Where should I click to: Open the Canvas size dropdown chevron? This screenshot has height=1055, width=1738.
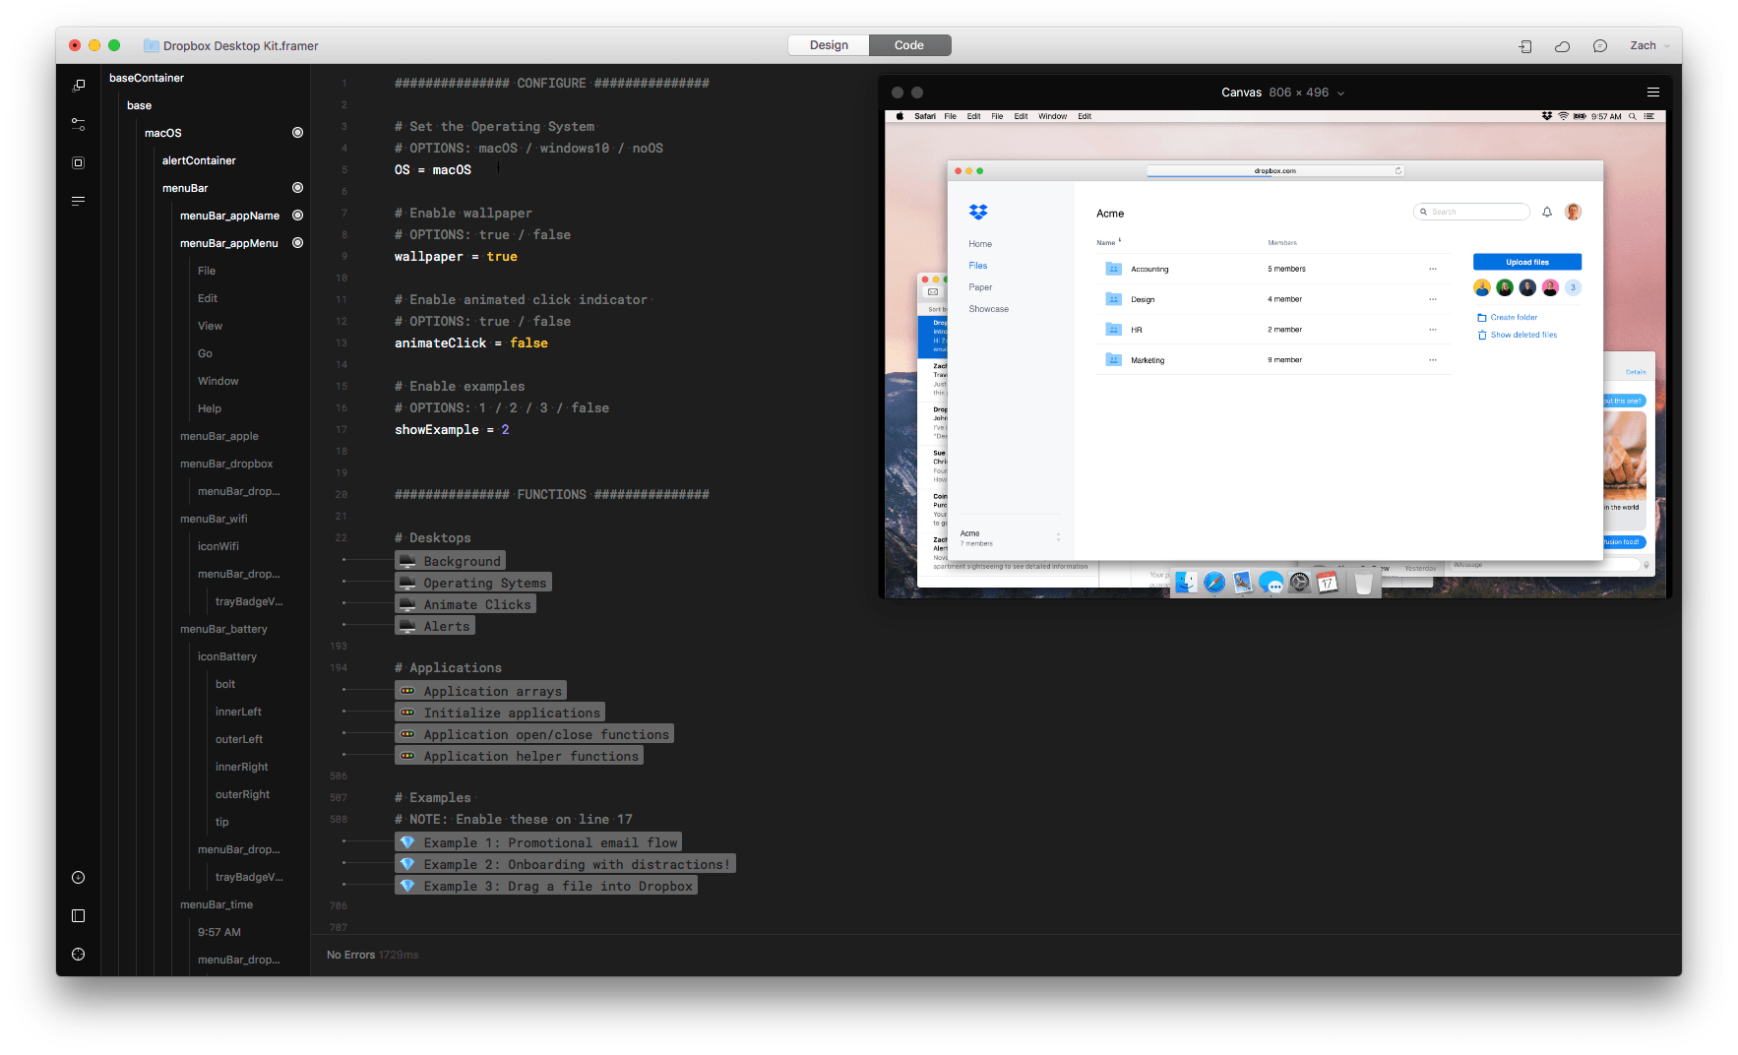[x=1340, y=93]
